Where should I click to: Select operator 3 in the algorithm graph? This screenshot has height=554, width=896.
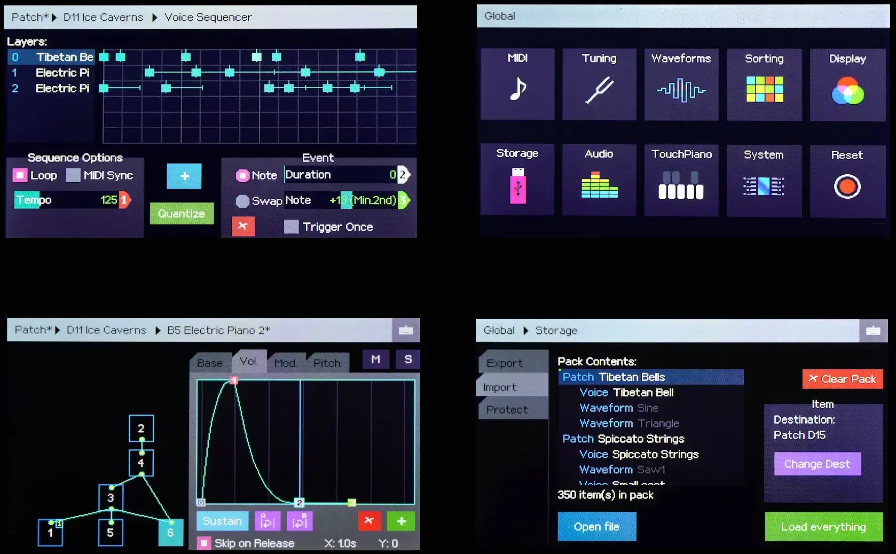point(111,498)
